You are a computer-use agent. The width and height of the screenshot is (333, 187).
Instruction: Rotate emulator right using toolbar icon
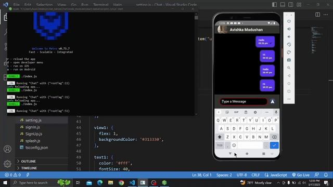point(289,52)
